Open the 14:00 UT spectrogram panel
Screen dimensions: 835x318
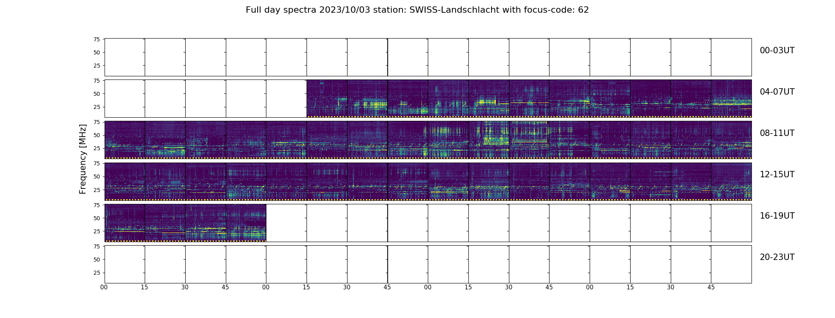pyautogui.click(x=448, y=181)
